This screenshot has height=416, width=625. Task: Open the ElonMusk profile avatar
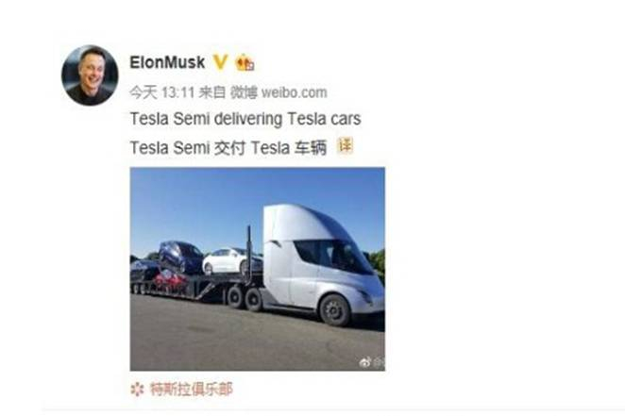tap(90, 75)
